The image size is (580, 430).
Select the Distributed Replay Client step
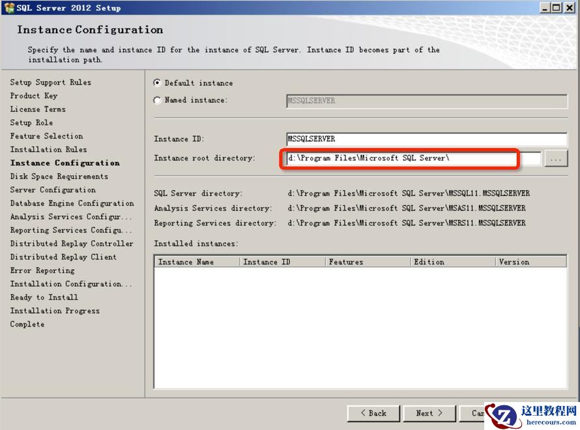(x=63, y=257)
